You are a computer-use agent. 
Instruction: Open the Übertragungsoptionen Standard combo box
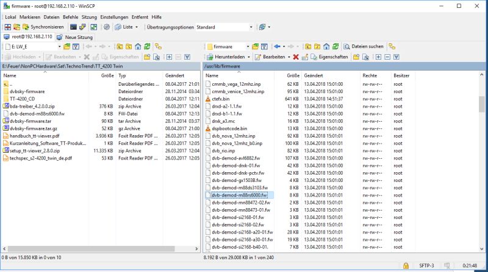pos(224,27)
